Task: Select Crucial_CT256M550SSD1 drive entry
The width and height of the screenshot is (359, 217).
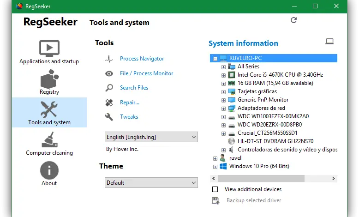Action: coord(267,133)
